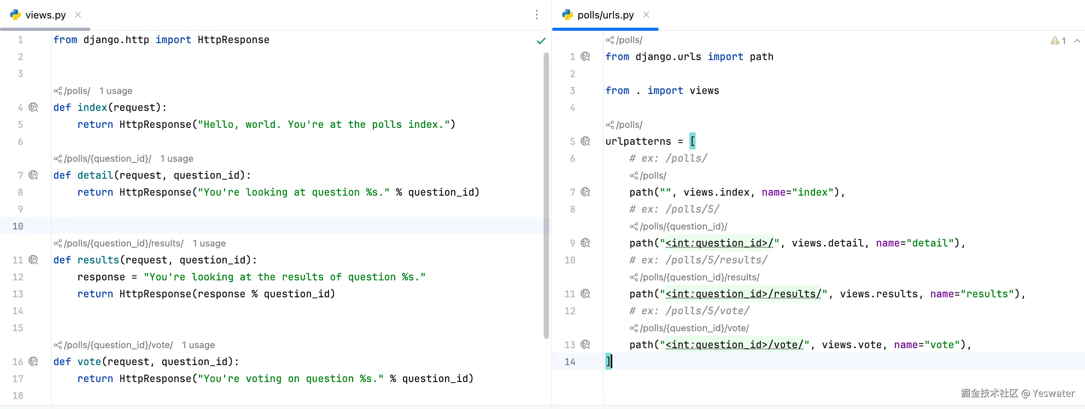Click the '1 usage' hint above def vote
Viewport: 1085px width, 409px height.
click(198, 345)
